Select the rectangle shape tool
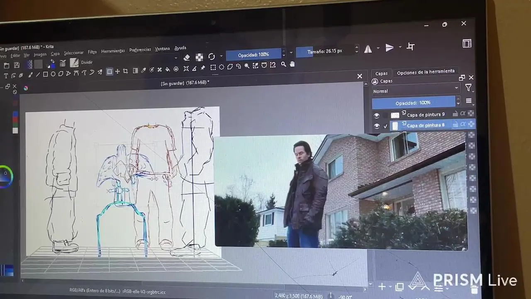 point(46,74)
